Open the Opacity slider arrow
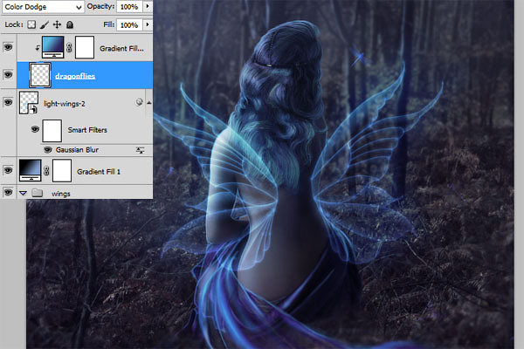The image size is (524, 349). 148,6
